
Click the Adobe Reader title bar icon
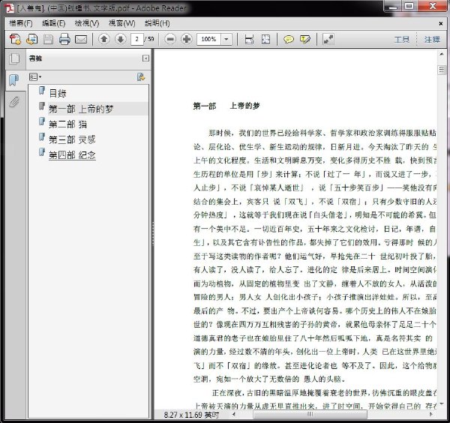pos(10,8)
